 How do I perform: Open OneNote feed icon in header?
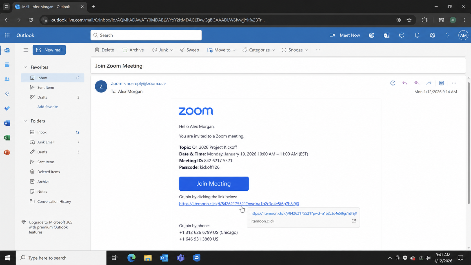click(386, 35)
